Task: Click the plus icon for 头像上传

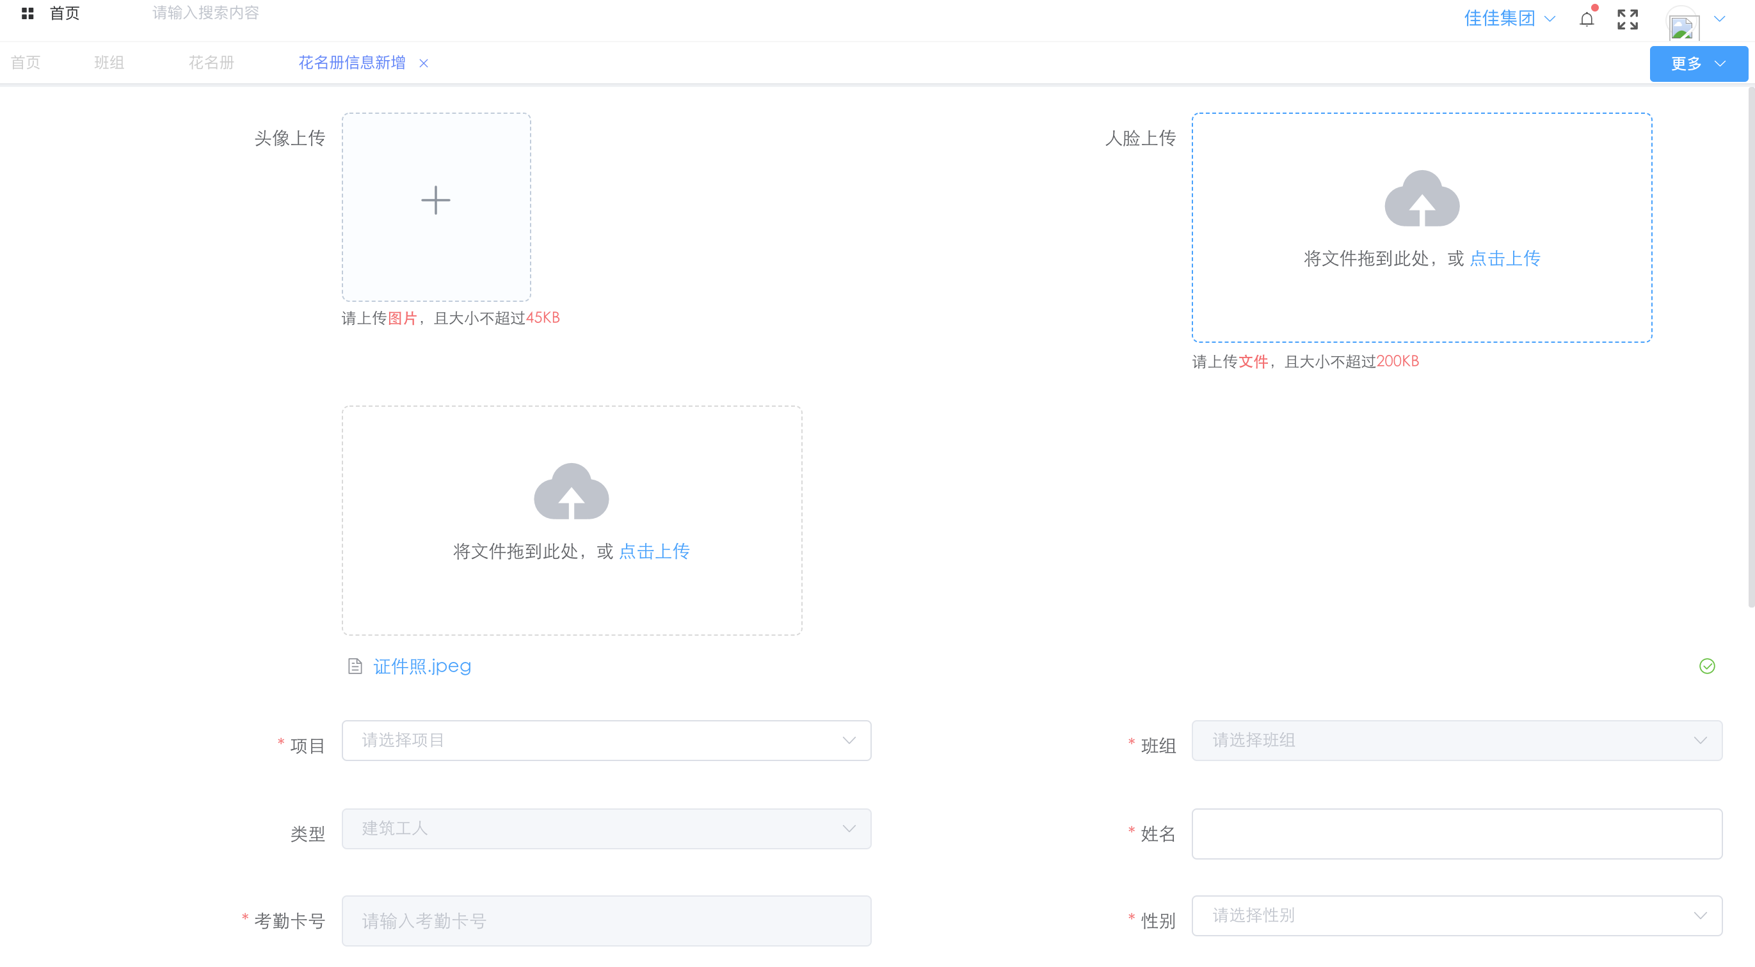Action: (435, 200)
